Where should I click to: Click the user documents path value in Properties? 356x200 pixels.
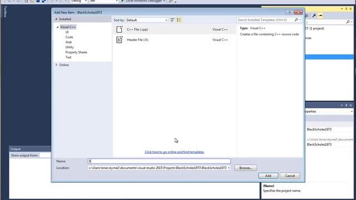tap(330, 139)
